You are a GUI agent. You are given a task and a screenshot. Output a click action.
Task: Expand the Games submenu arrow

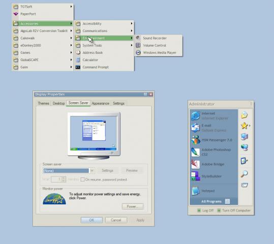pos(71,52)
